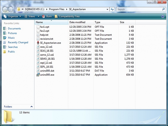Sort by the Size column header

[x=127, y=22]
